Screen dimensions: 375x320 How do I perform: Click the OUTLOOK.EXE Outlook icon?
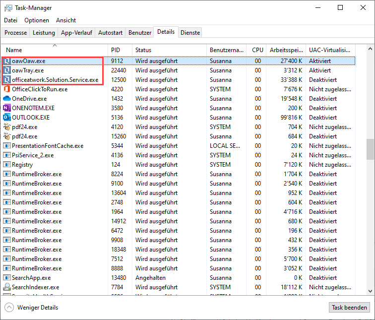[7, 118]
